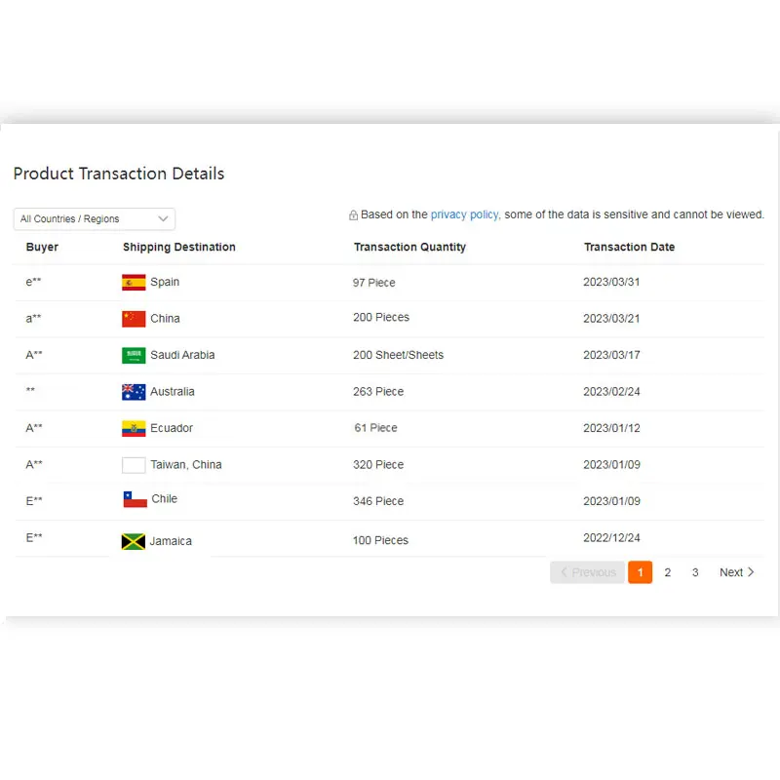The height and width of the screenshot is (780, 780).
Task: Click the Transaction Date column header
Action: point(629,248)
